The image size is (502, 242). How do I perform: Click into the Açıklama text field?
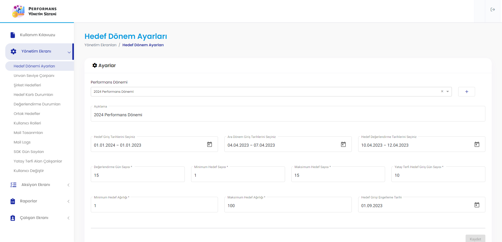pos(288,115)
